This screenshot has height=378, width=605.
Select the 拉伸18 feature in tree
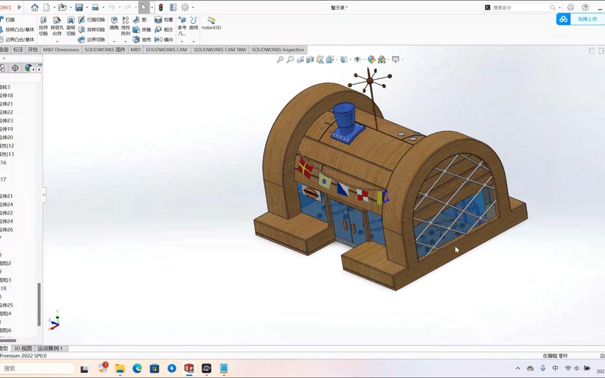tap(6, 95)
